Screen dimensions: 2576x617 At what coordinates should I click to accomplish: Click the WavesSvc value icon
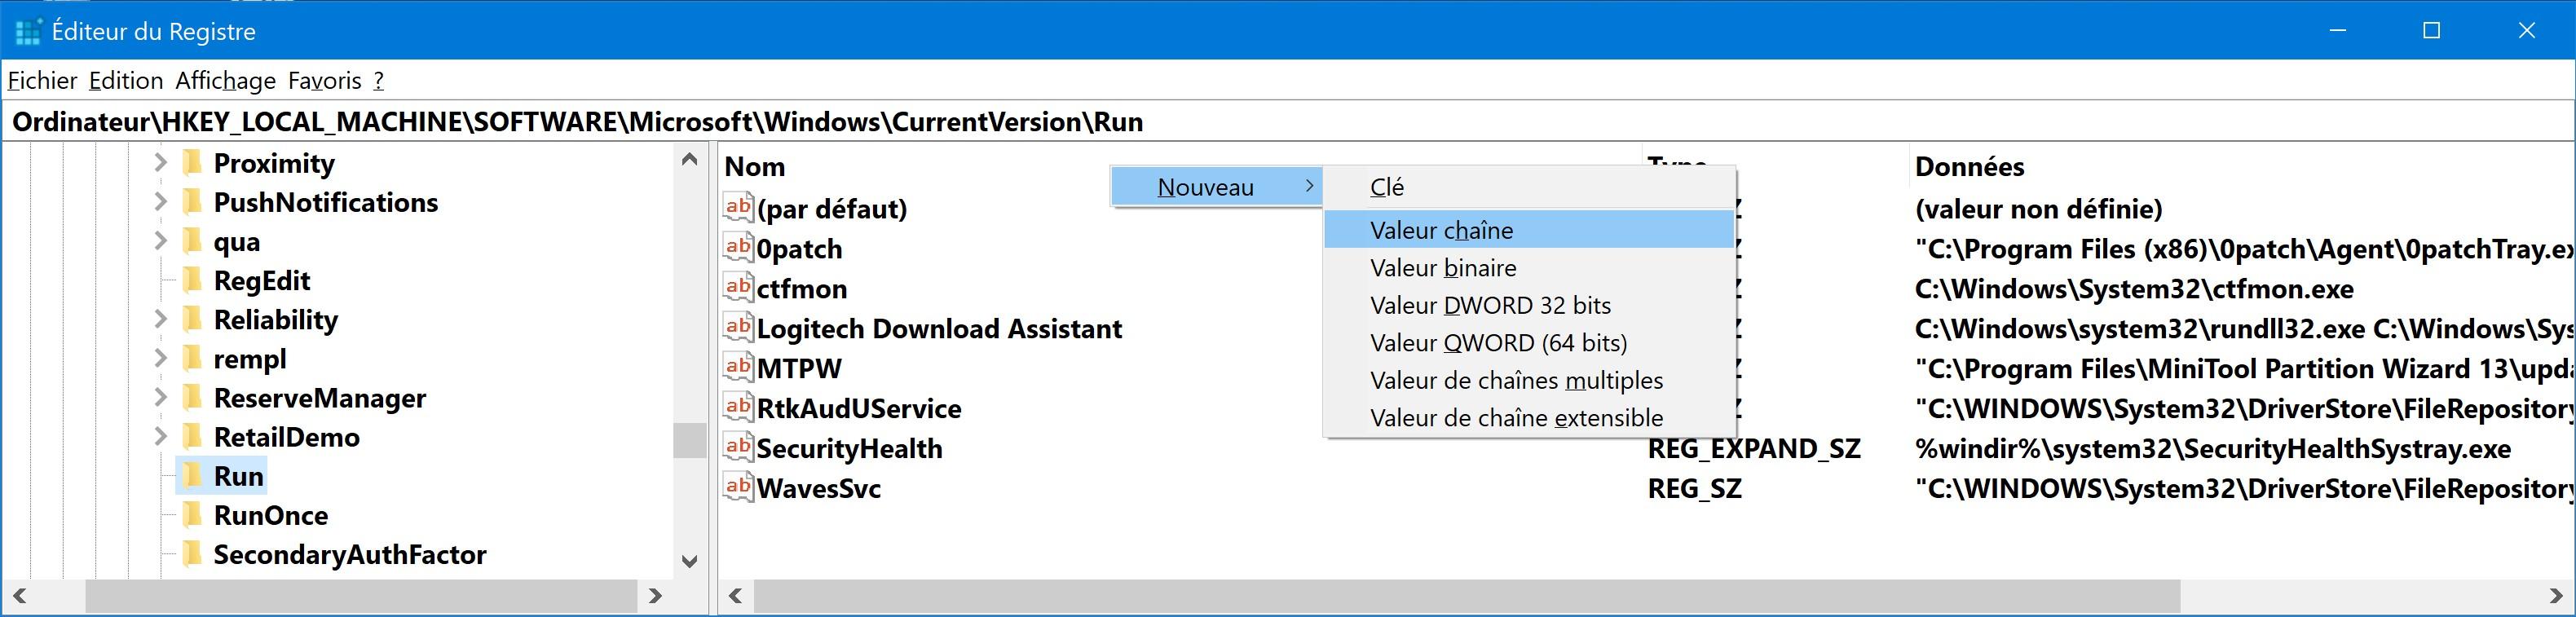pyautogui.click(x=738, y=487)
